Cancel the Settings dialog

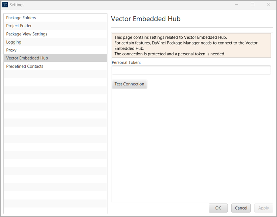241,208
